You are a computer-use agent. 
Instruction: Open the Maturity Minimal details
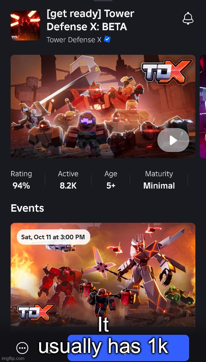click(x=159, y=180)
